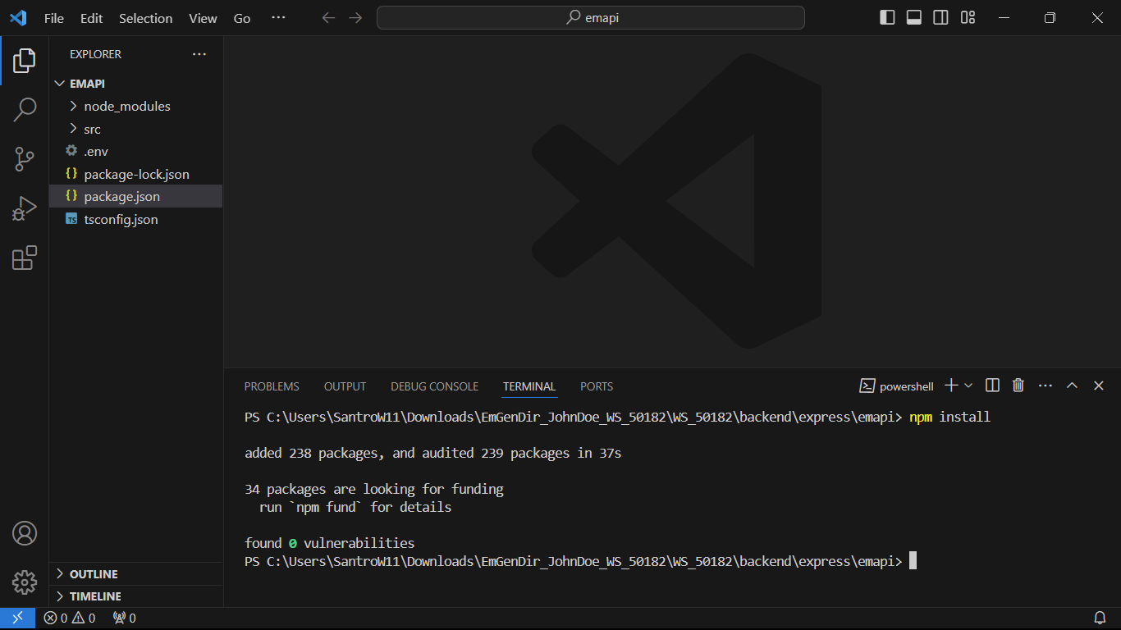Open the notifications bell
The image size is (1121, 630).
1100,618
